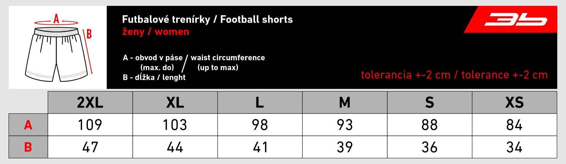Viewport: 566px width, 164px height.
Task: Click row label B in the table
Action: tap(28, 147)
